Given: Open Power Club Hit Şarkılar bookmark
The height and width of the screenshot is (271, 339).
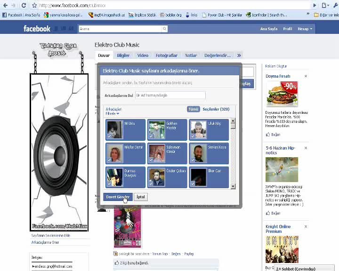Looking at the screenshot, I should click(x=222, y=15).
